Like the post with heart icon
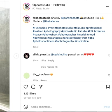This screenshot has height=112, width=112. [x=26, y=87]
